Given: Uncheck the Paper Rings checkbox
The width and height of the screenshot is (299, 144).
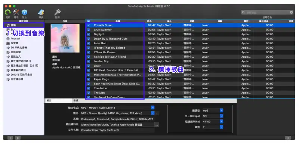Looking at the screenshot, I should (x=89, y=79).
